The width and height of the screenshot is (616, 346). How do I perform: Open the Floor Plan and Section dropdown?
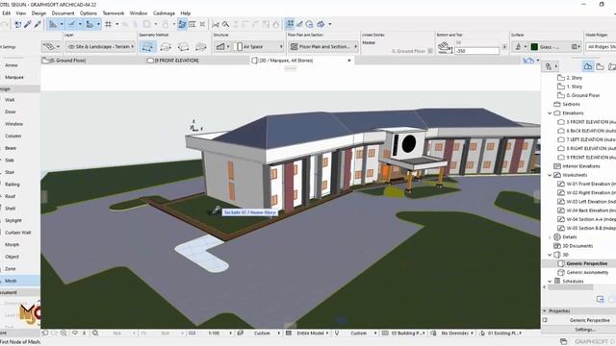click(323, 47)
